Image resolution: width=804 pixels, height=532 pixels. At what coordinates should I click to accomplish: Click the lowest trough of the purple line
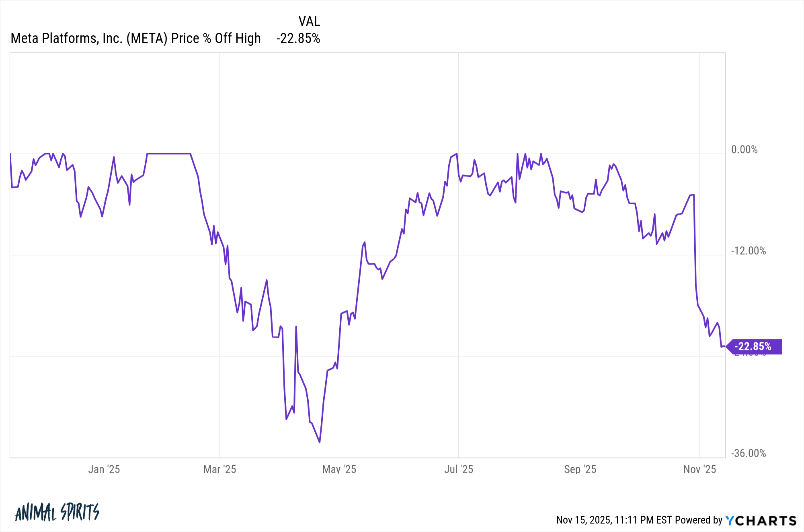[x=320, y=442]
